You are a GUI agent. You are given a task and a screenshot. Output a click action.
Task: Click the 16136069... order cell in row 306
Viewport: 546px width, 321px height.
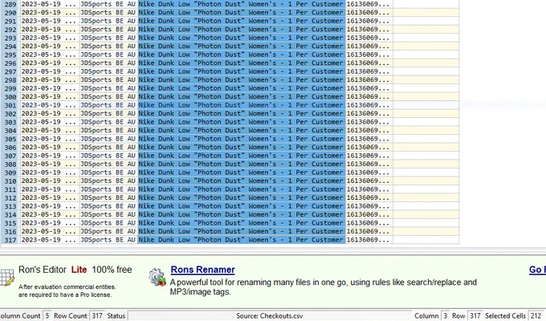tap(369, 148)
